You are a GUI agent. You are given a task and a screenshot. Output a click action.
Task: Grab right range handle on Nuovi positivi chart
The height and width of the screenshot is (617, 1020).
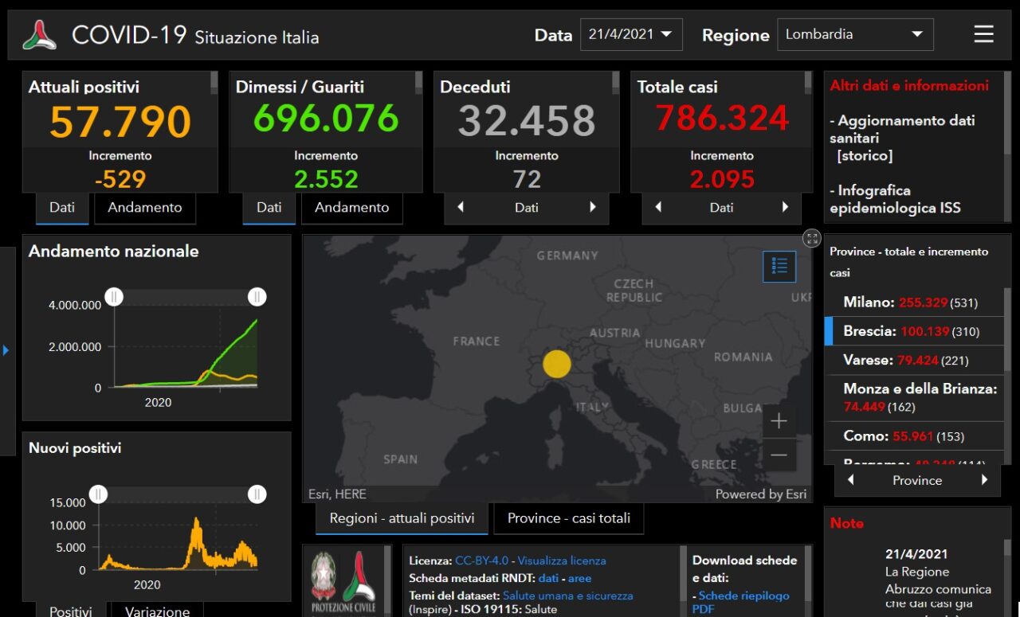click(x=257, y=494)
